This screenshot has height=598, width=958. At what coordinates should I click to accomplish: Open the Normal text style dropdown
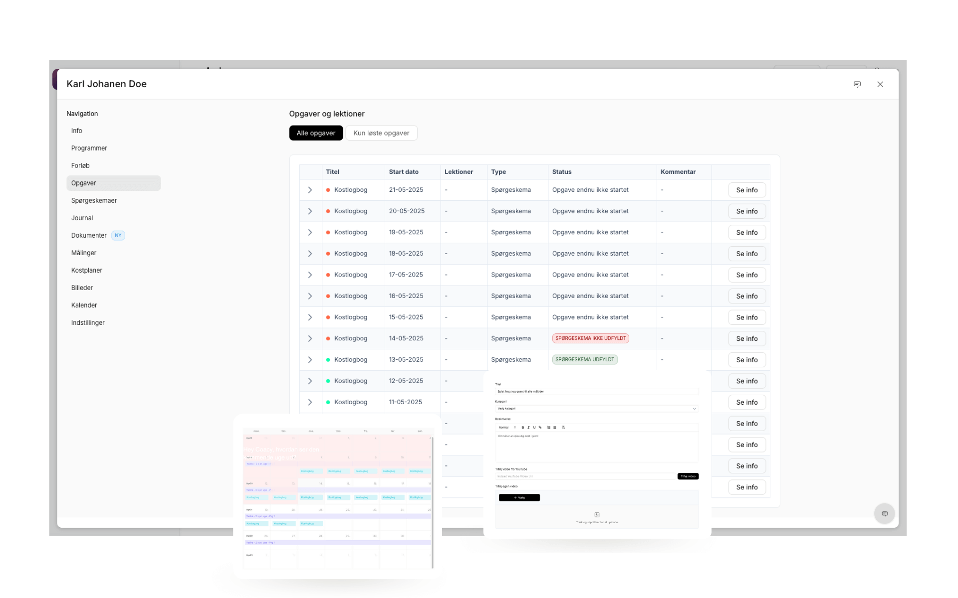[507, 427]
